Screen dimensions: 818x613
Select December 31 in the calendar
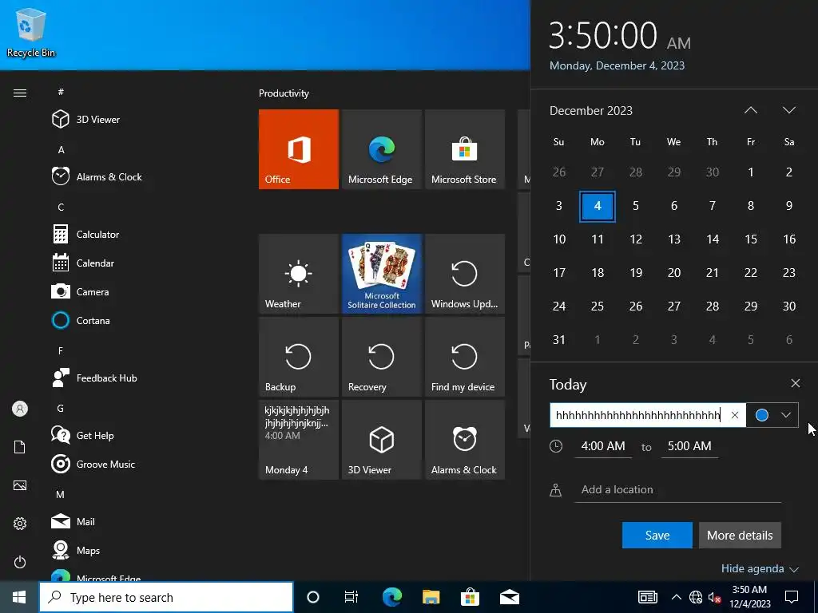point(558,340)
